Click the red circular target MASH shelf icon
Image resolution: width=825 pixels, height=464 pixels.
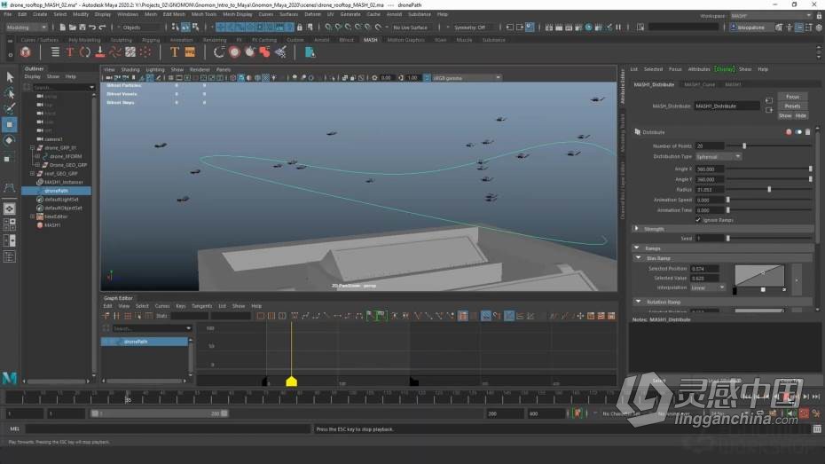pos(235,52)
